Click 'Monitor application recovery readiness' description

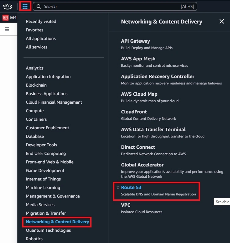tap(171, 83)
